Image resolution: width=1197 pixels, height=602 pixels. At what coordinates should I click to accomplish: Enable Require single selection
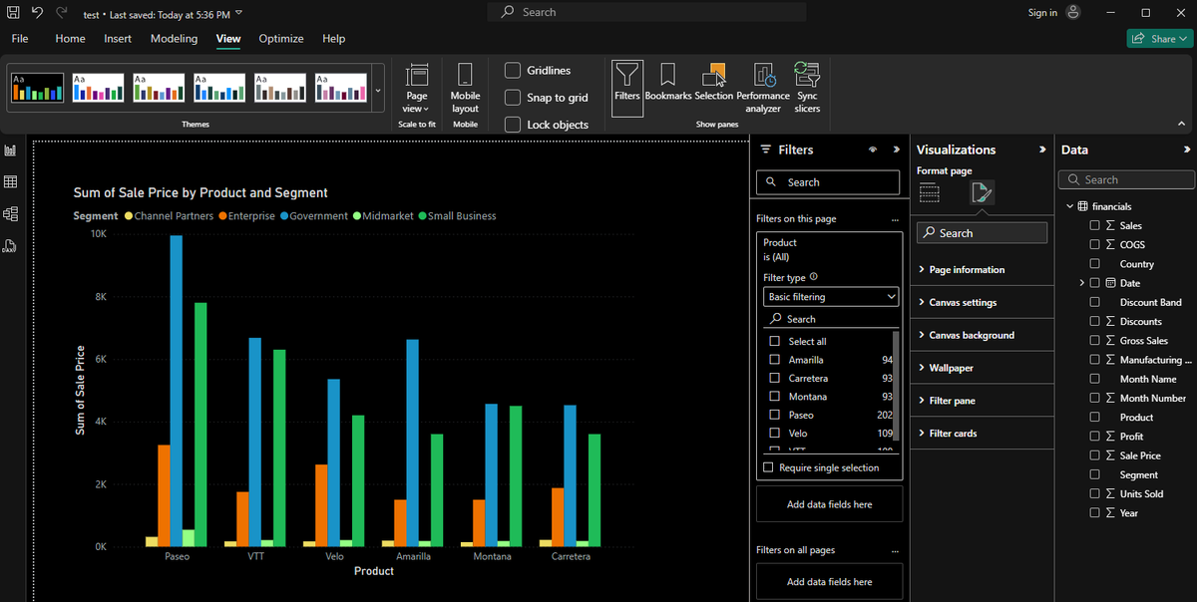pos(768,467)
